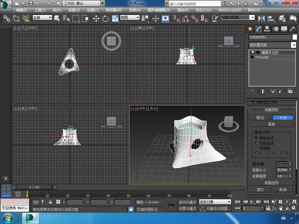299x224 pixels.
Task: Select the 变形法线 radio button
Action: (256, 143)
